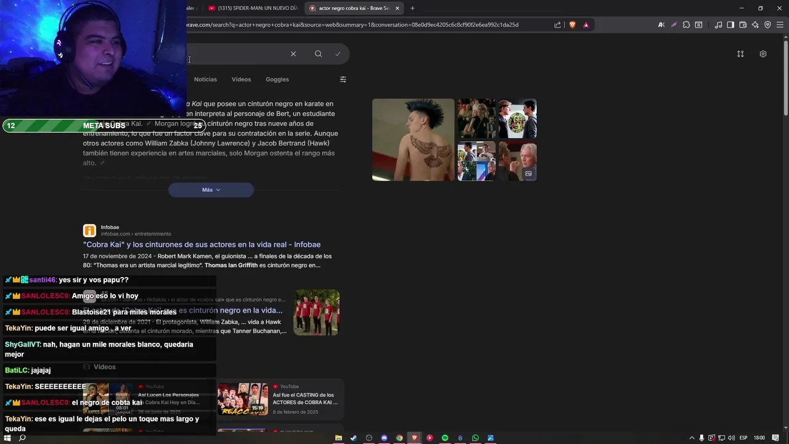Click the browser address bar URL

[351, 25]
